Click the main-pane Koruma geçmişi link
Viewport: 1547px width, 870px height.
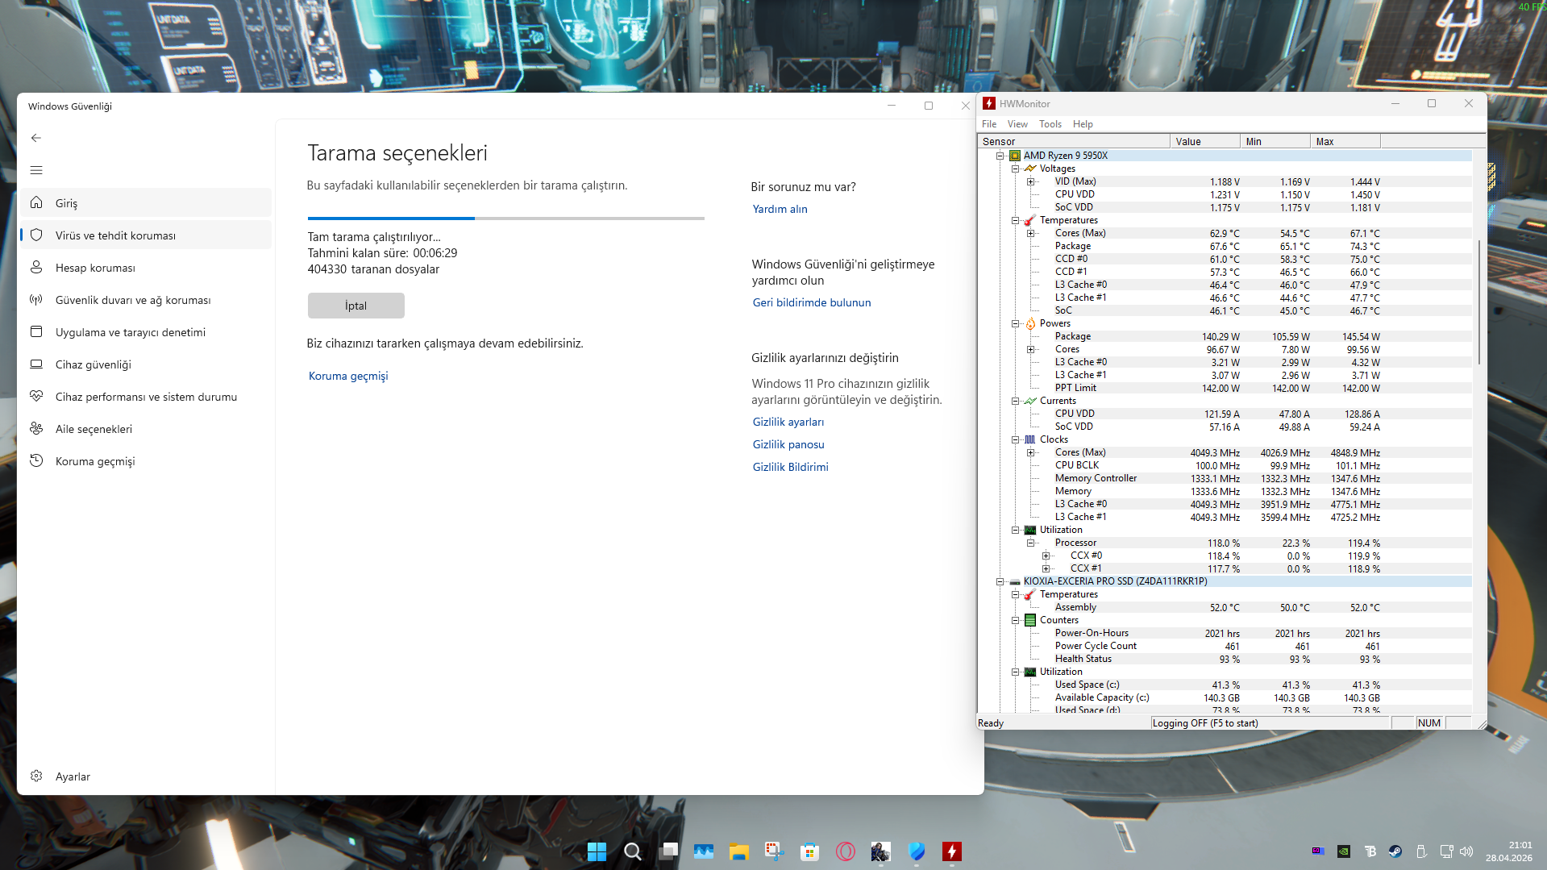[348, 376]
